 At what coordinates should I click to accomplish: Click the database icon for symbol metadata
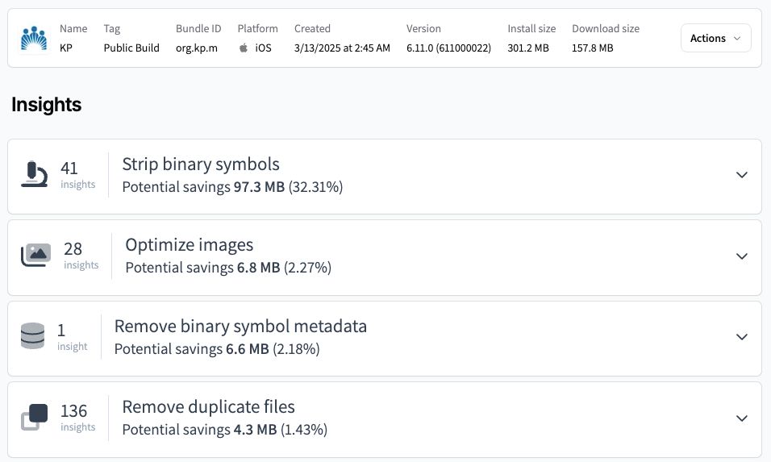pos(33,336)
